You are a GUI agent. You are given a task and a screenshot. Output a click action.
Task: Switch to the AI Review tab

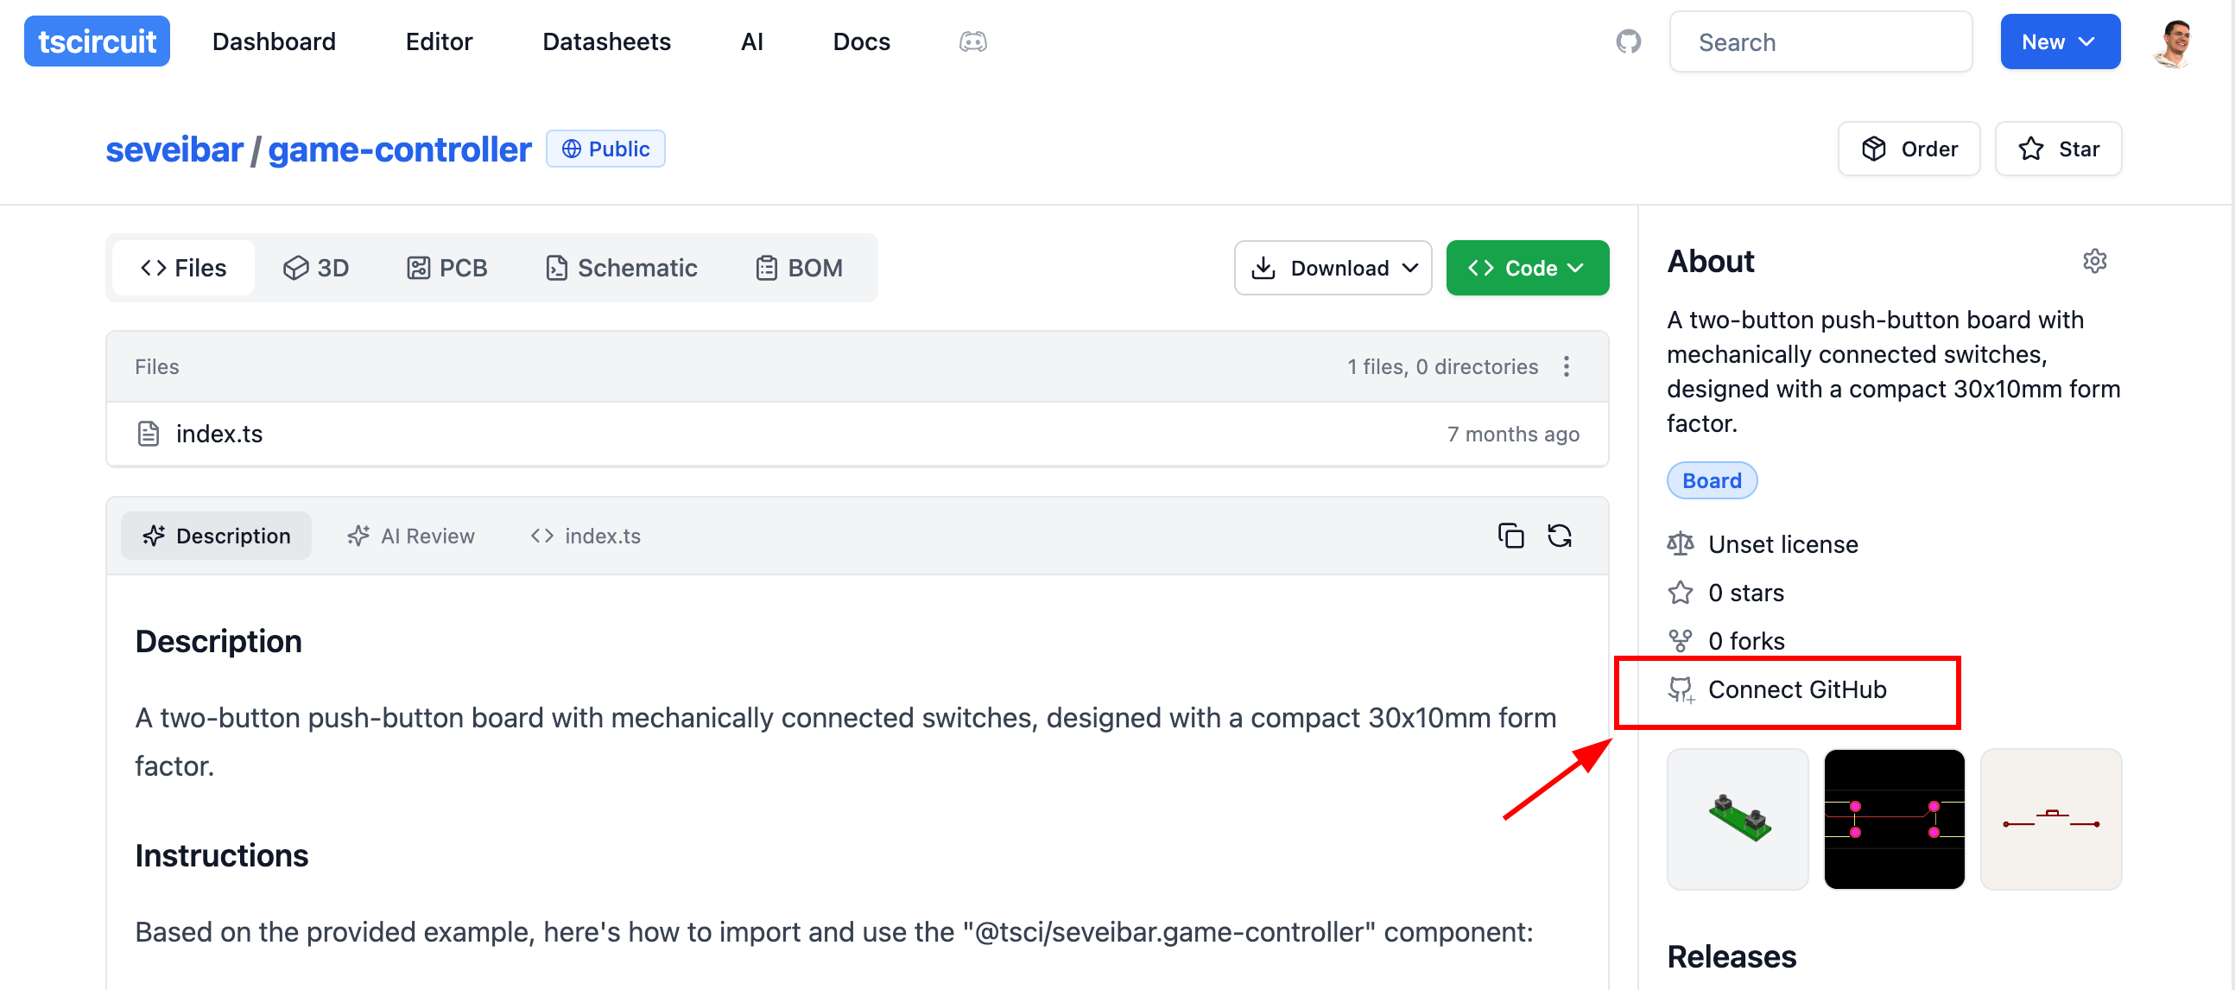coord(410,536)
